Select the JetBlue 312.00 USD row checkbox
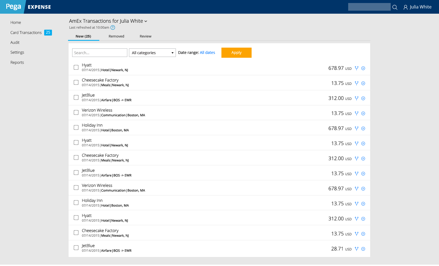 point(76,97)
